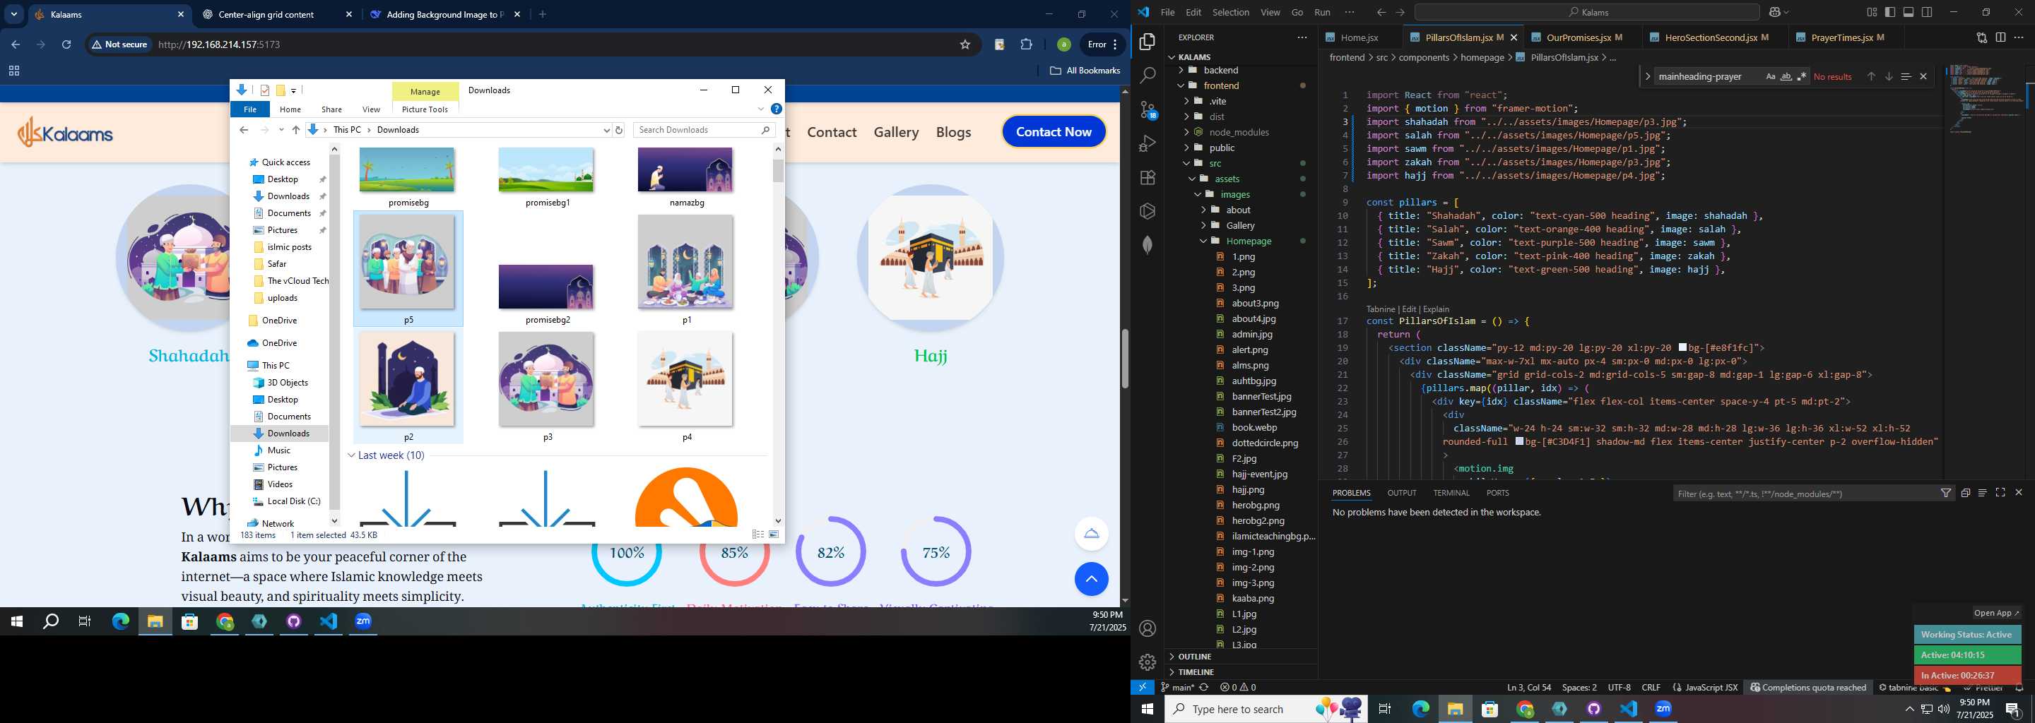Expand the Toggle Replace arrow in find widget
The height and width of the screenshot is (723, 2035).
click(x=1647, y=76)
